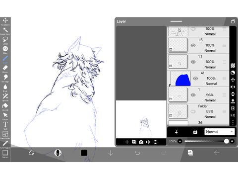The height and width of the screenshot is (179, 238).
Task: Select the Special magic-wand pen tool
Action: pyautogui.click(x=5, y=97)
